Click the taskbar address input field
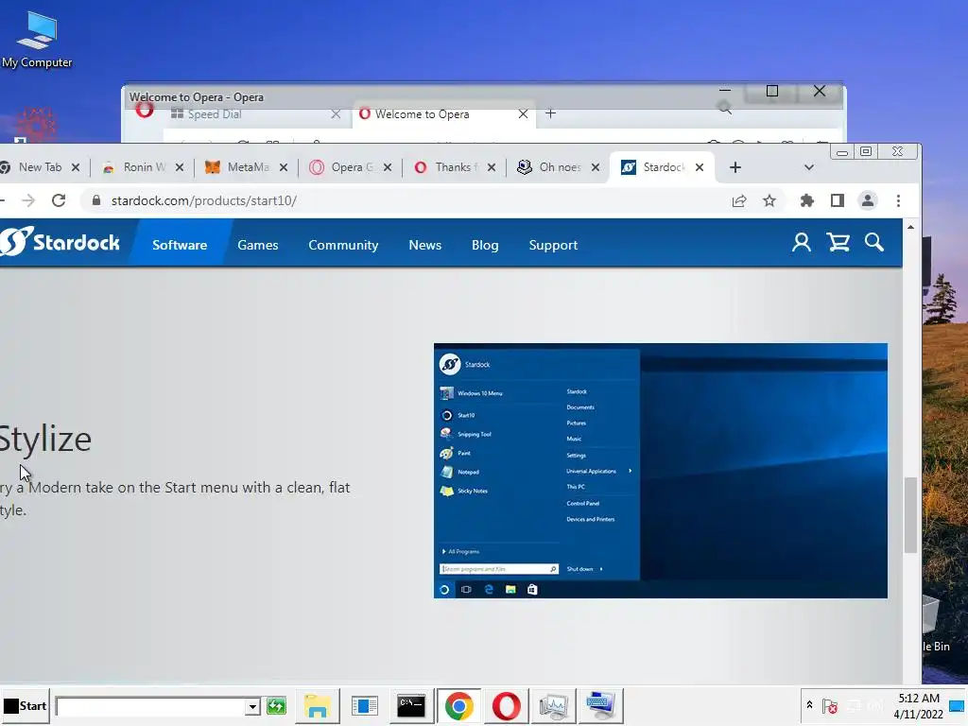 [150, 706]
